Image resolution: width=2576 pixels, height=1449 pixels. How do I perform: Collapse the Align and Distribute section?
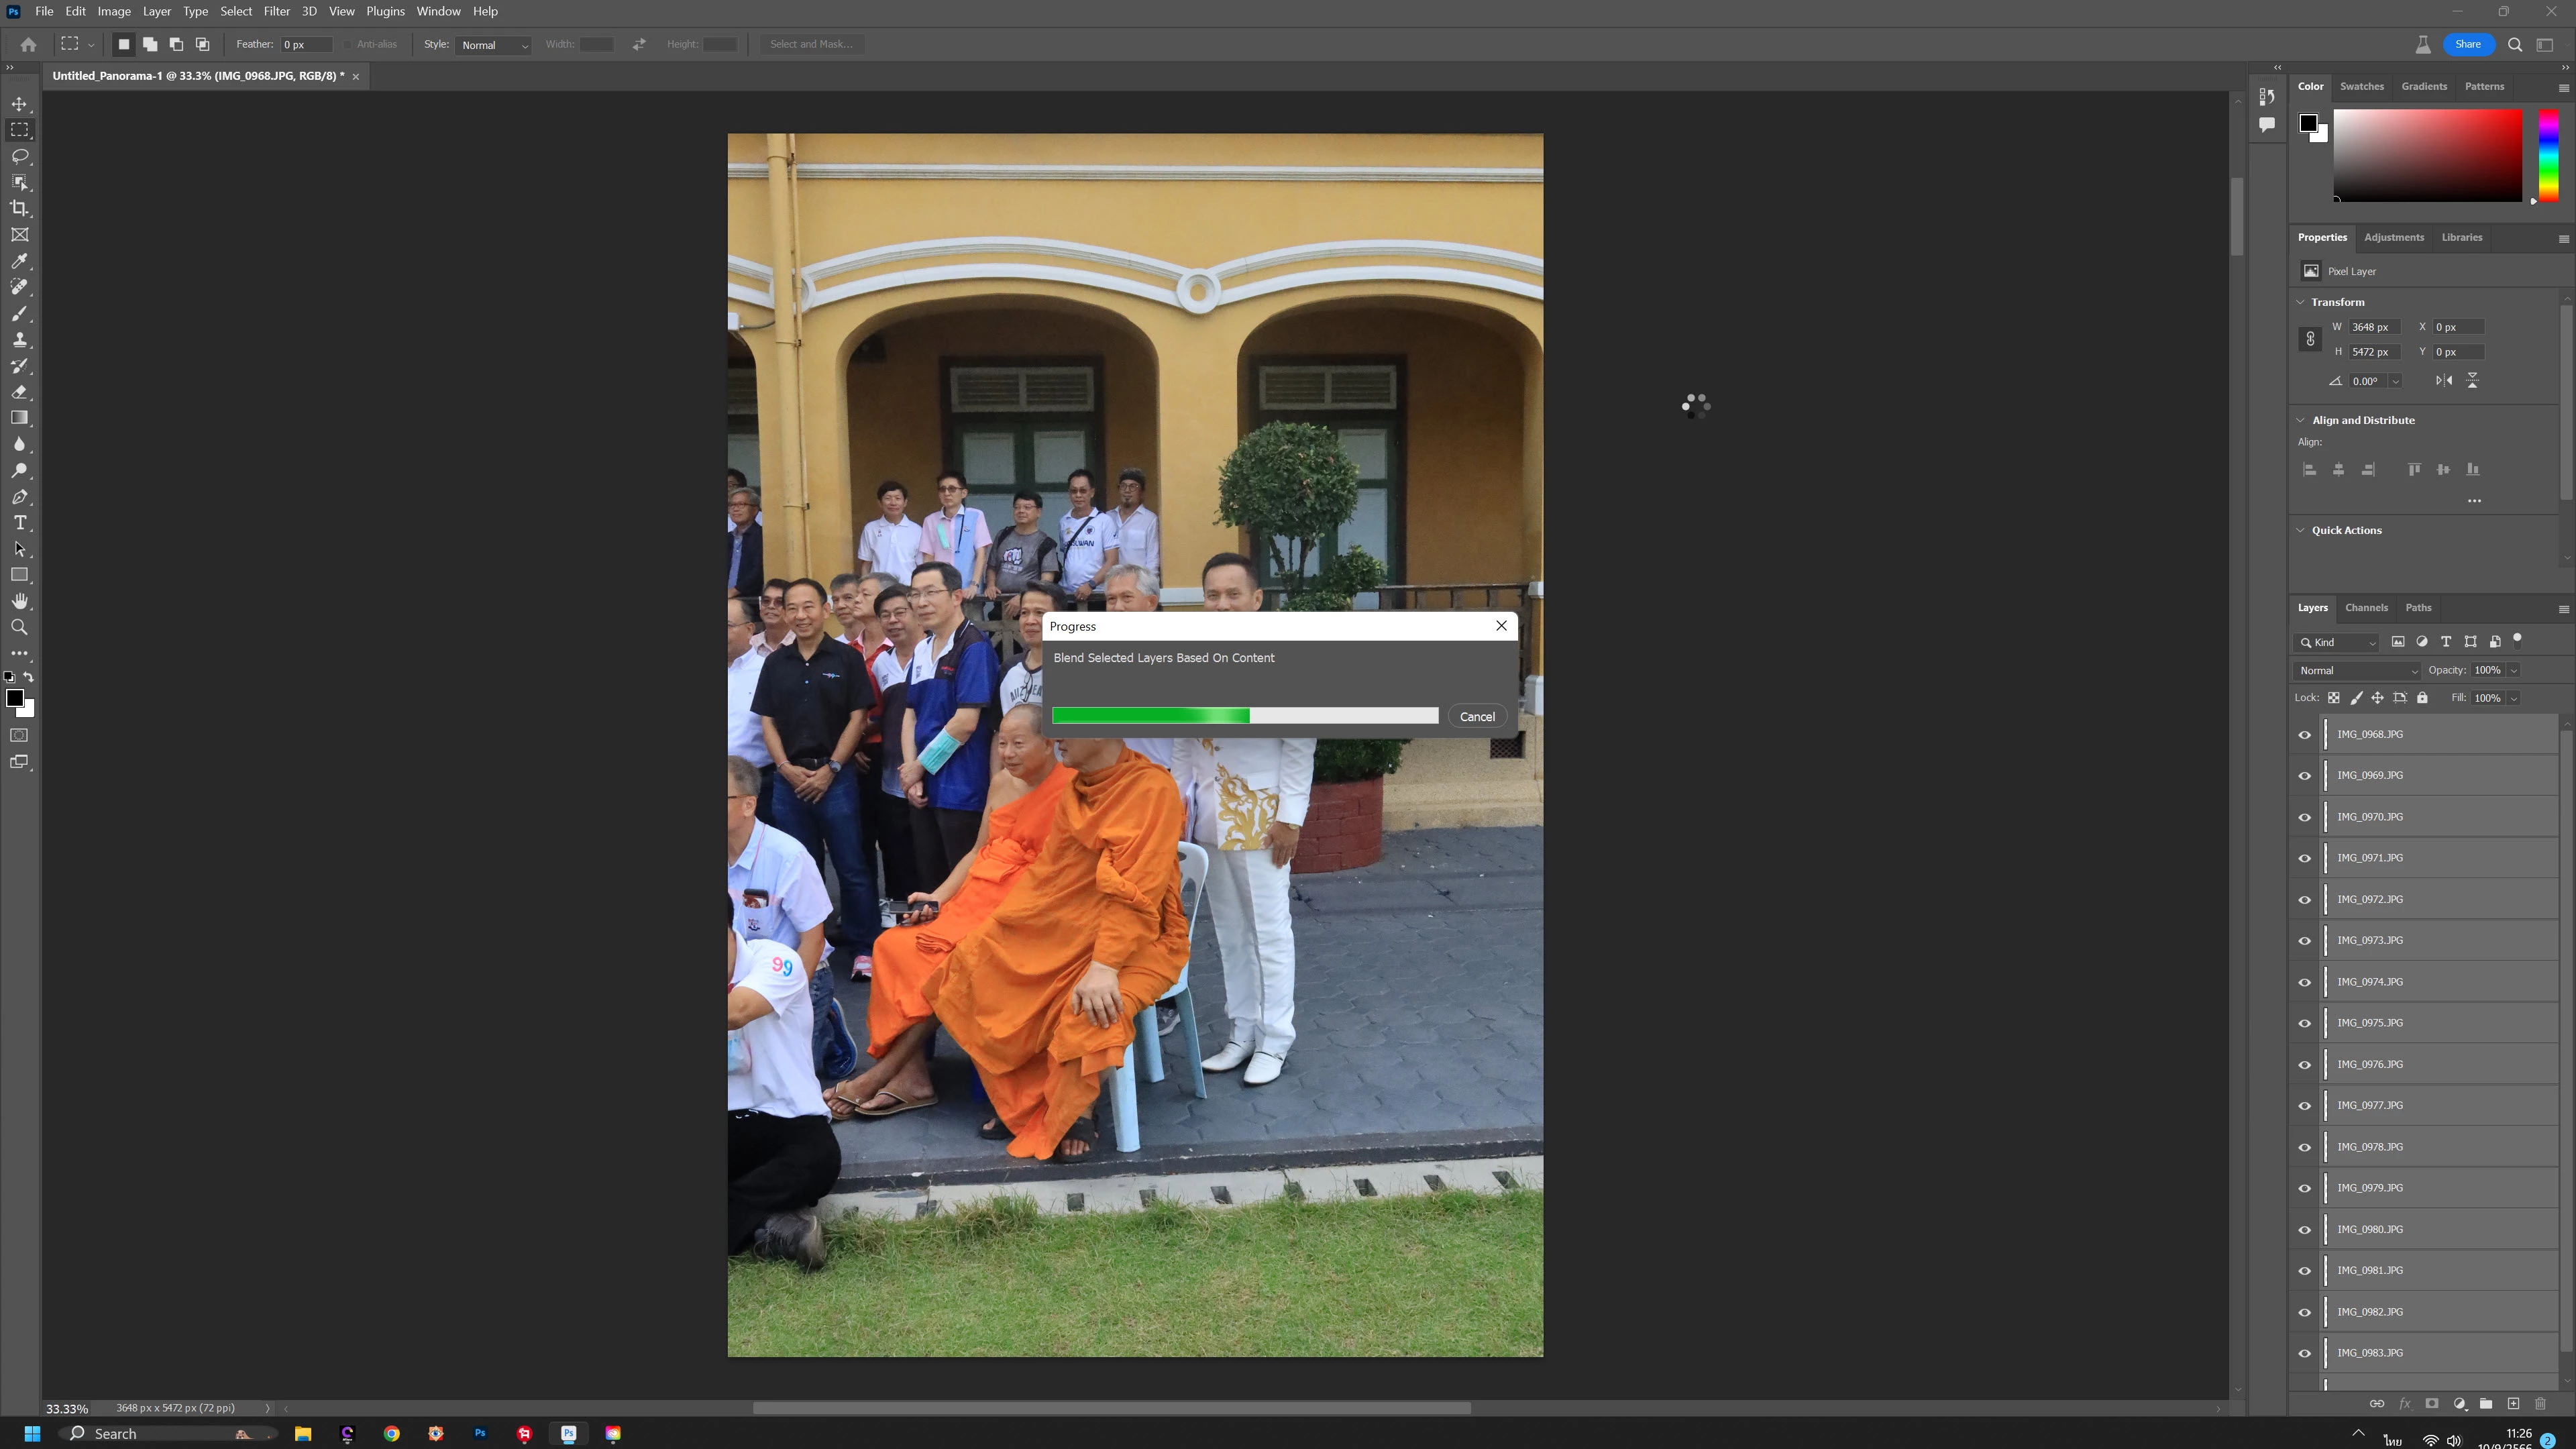pyautogui.click(x=2301, y=420)
